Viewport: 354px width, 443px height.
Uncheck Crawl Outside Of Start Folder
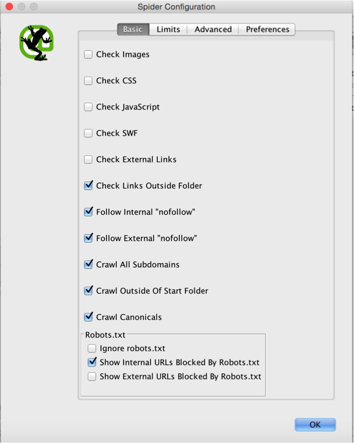coord(88,291)
